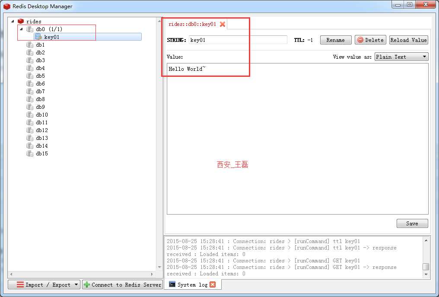Select the db15 tree row label
Screen dimensions: 439x297
point(42,154)
